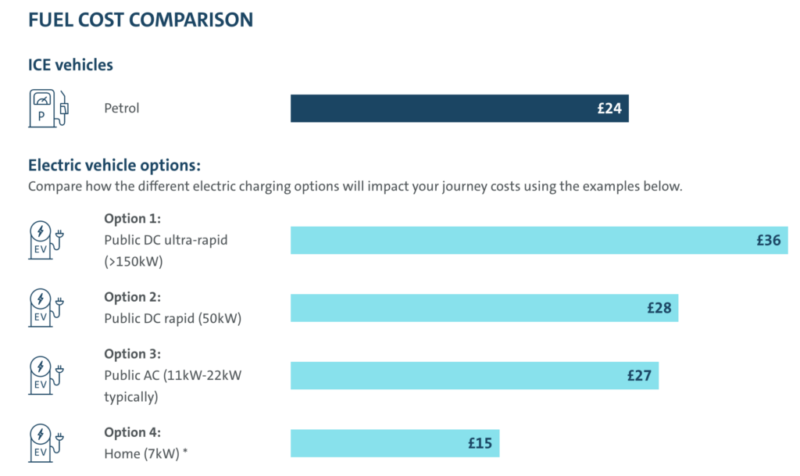Click the FUEL COST COMPARISON title

point(141,20)
